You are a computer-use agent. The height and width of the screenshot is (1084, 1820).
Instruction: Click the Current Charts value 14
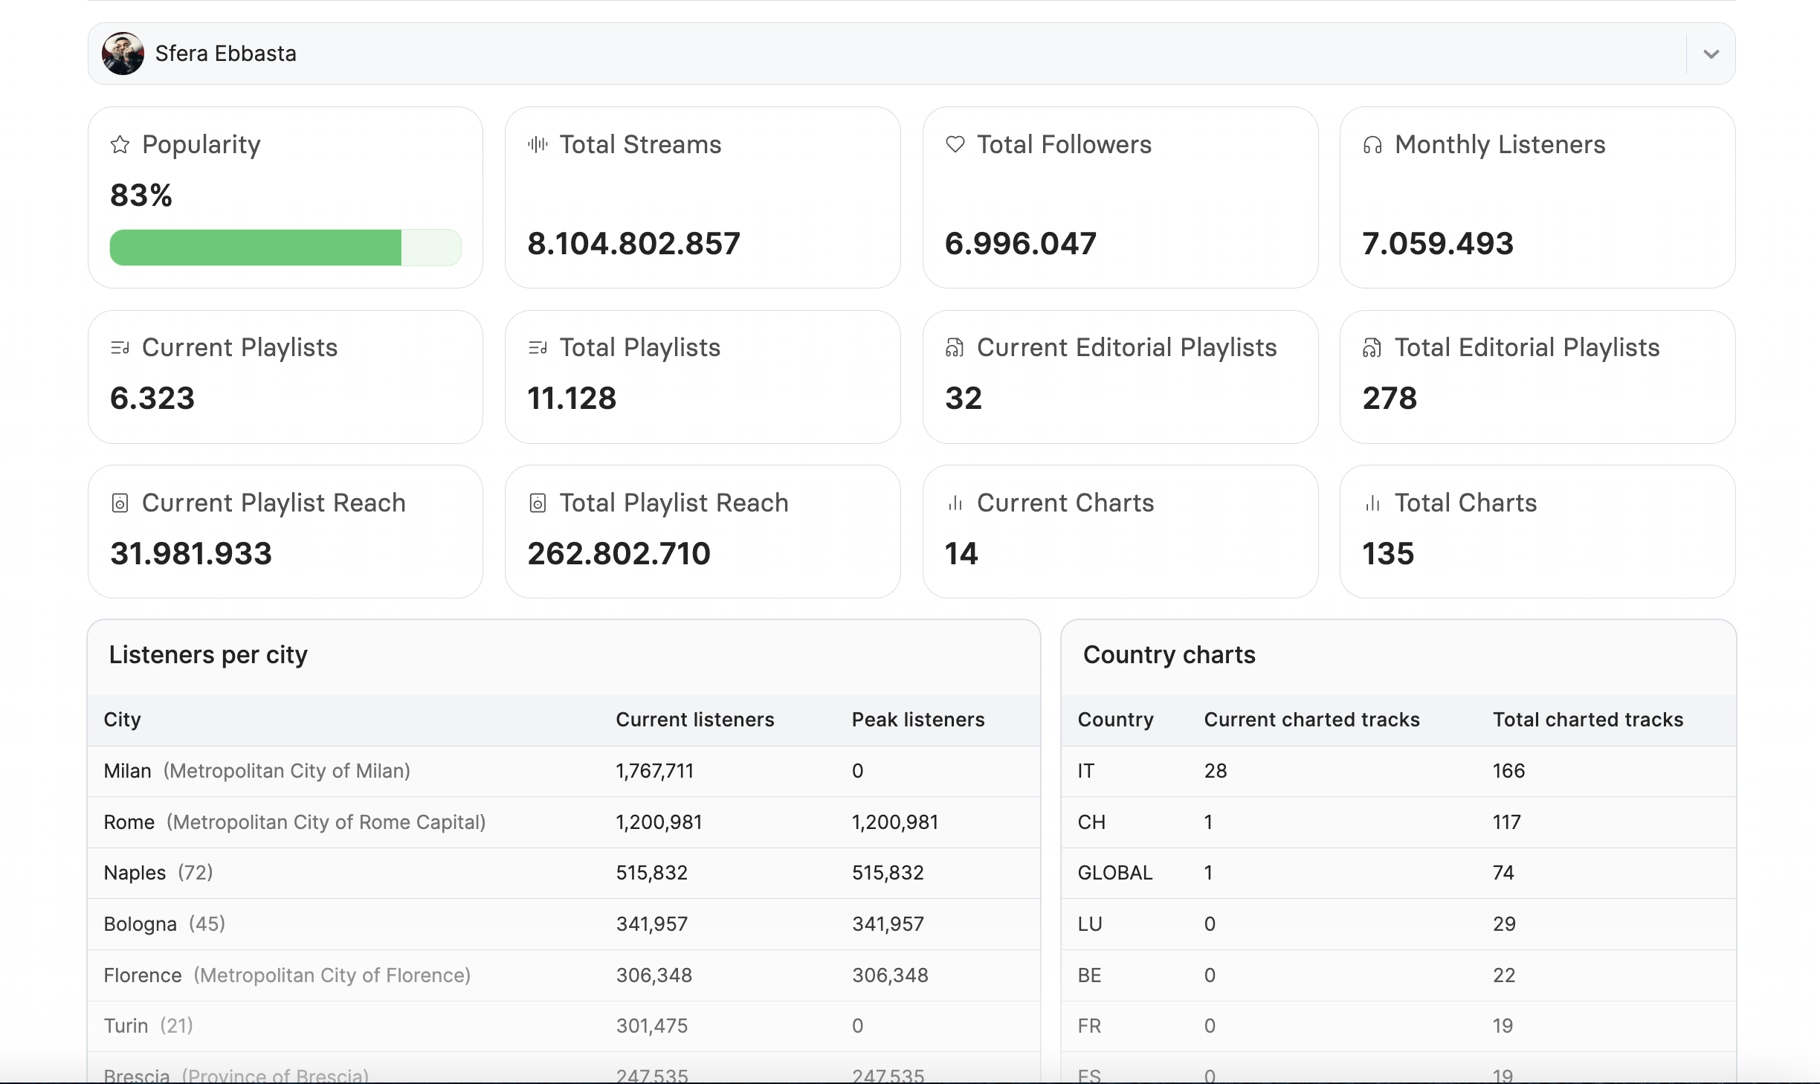tap(961, 553)
